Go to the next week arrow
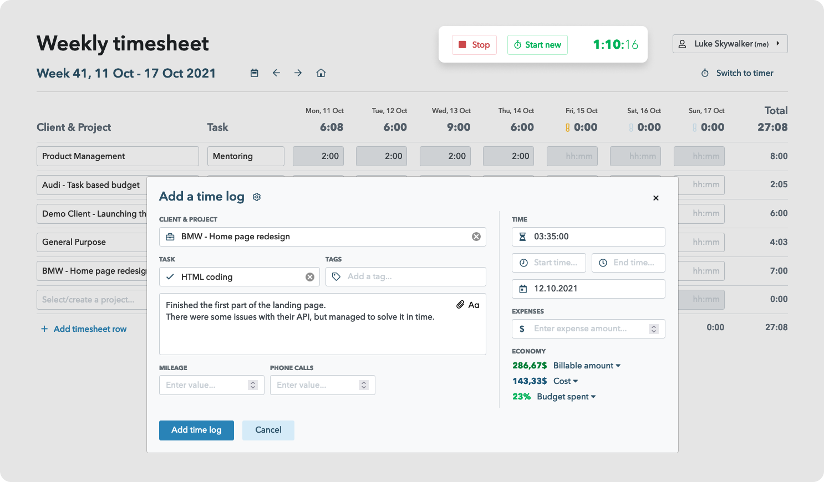Viewport: 824px width, 482px height. pyautogui.click(x=298, y=73)
